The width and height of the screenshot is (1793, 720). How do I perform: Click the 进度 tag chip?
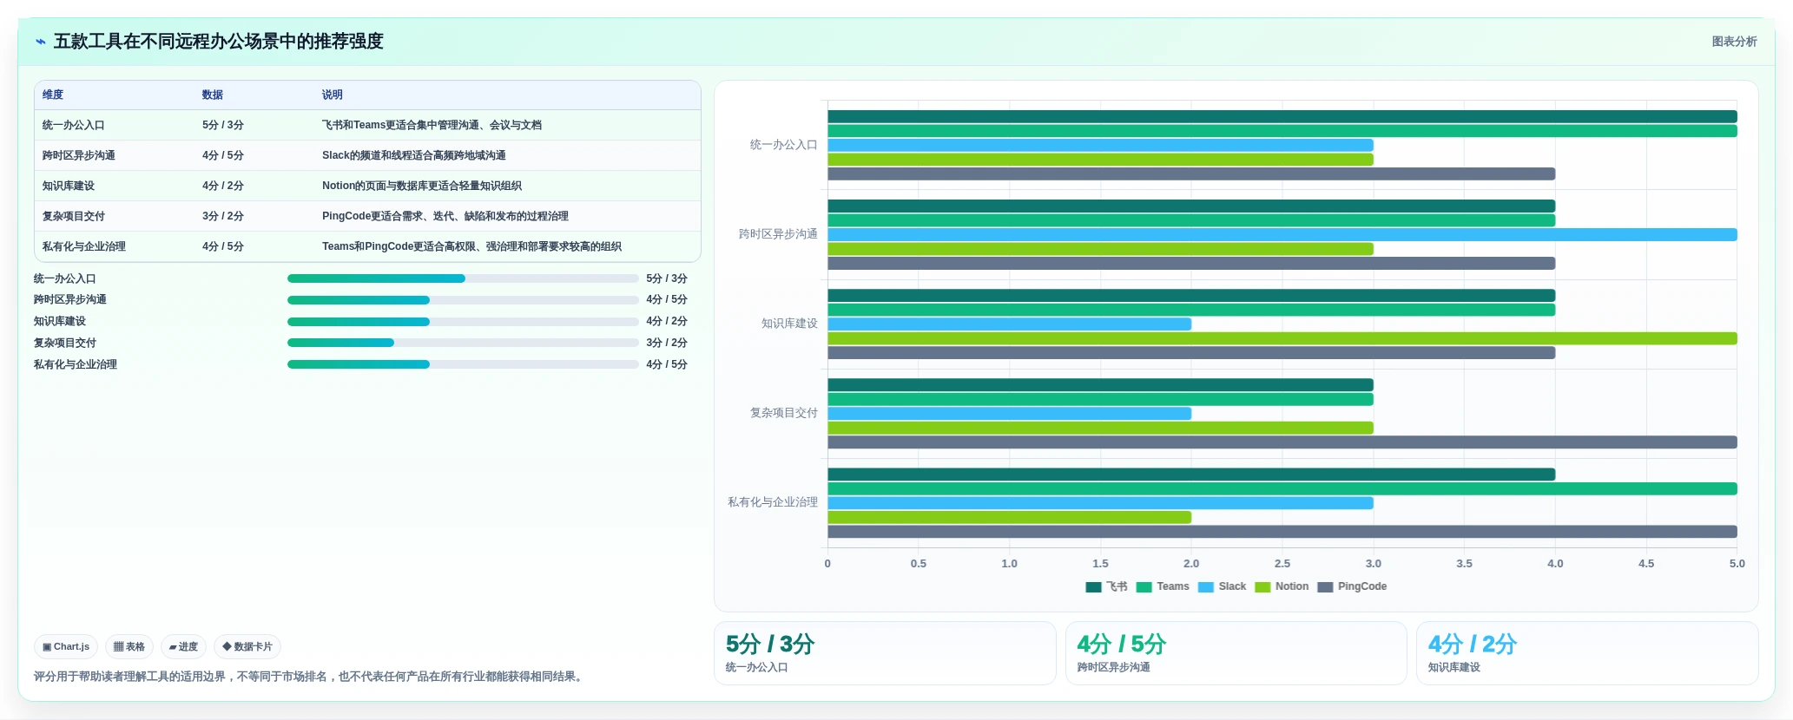[183, 647]
